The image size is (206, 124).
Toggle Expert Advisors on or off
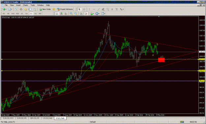coord(65,9)
